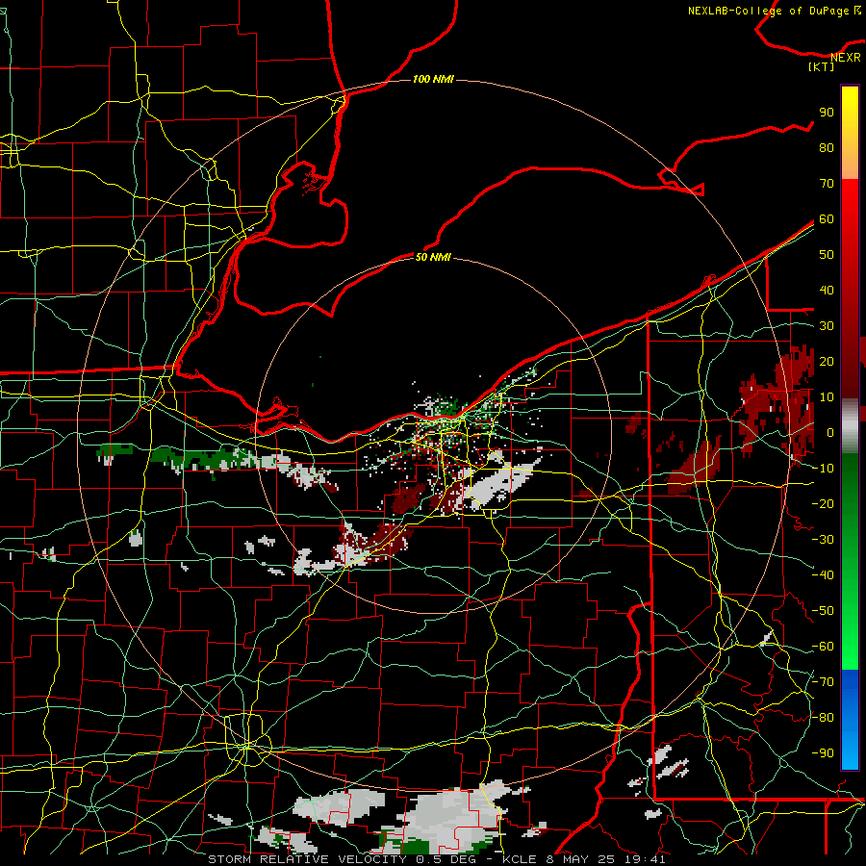
Task: Click the -80 value on velocity scale
Action: point(823,718)
